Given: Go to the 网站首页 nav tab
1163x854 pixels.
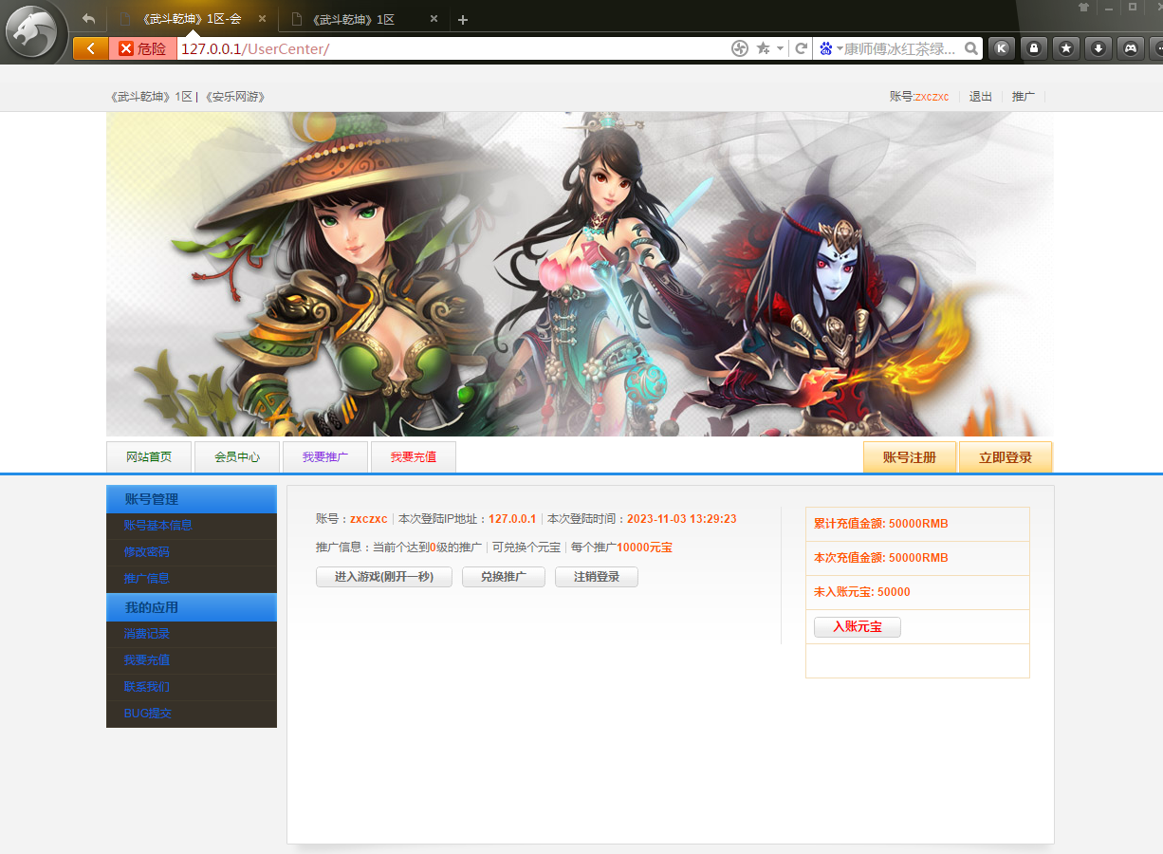Looking at the screenshot, I should [x=149, y=456].
